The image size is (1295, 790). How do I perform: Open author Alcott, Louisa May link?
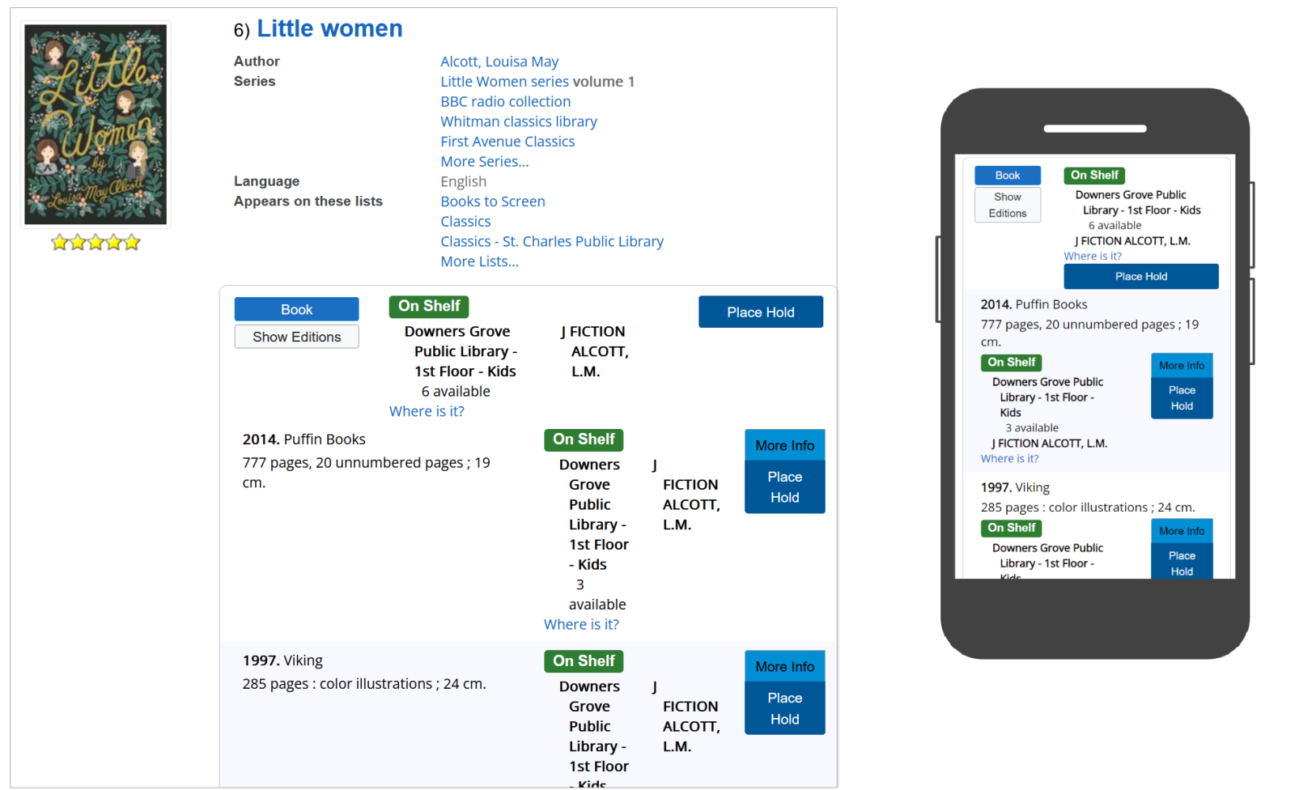pos(499,62)
